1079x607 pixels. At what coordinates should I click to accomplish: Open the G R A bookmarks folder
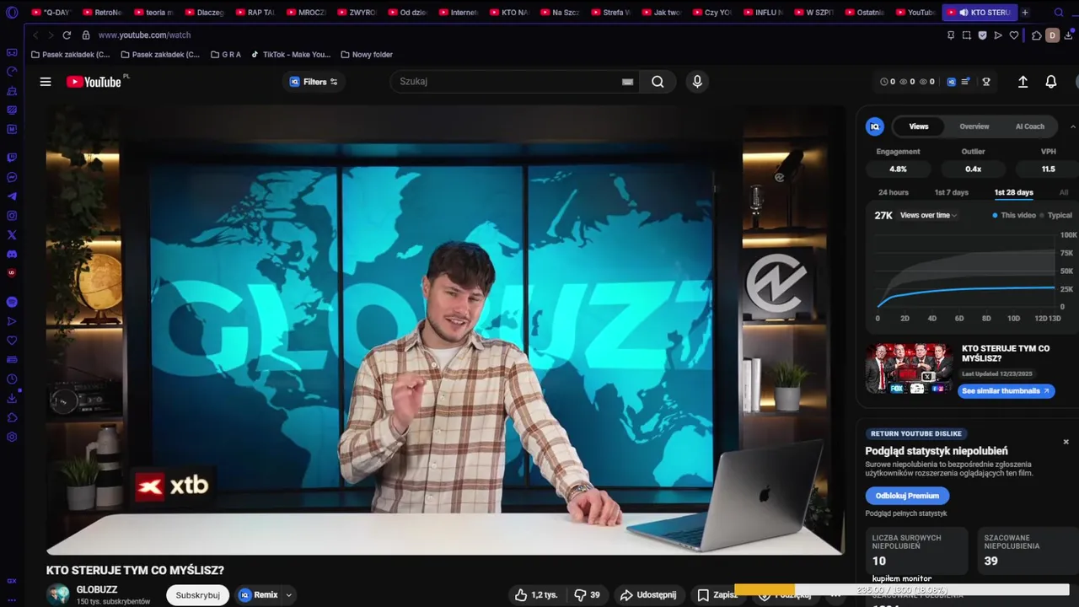tap(226, 55)
